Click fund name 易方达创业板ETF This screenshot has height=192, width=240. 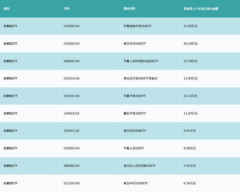pos(135,131)
